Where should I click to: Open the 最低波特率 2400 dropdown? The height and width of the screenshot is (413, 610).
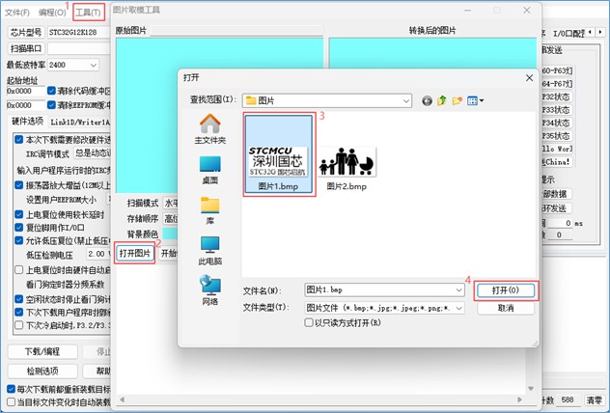[94, 65]
